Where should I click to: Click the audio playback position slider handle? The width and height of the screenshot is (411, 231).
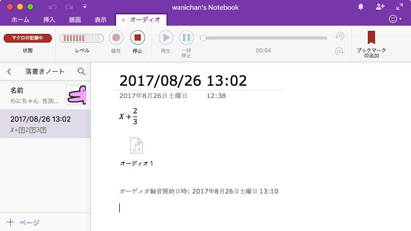click(203, 38)
